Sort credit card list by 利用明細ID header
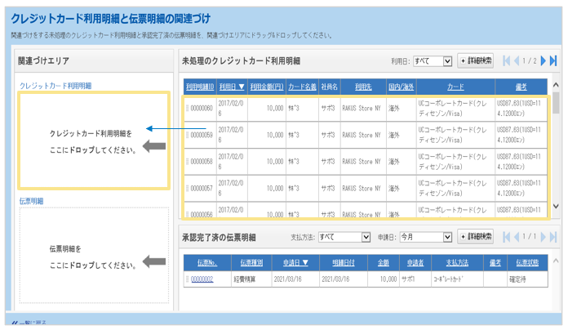This screenshot has height=330, width=568. (200, 87)
